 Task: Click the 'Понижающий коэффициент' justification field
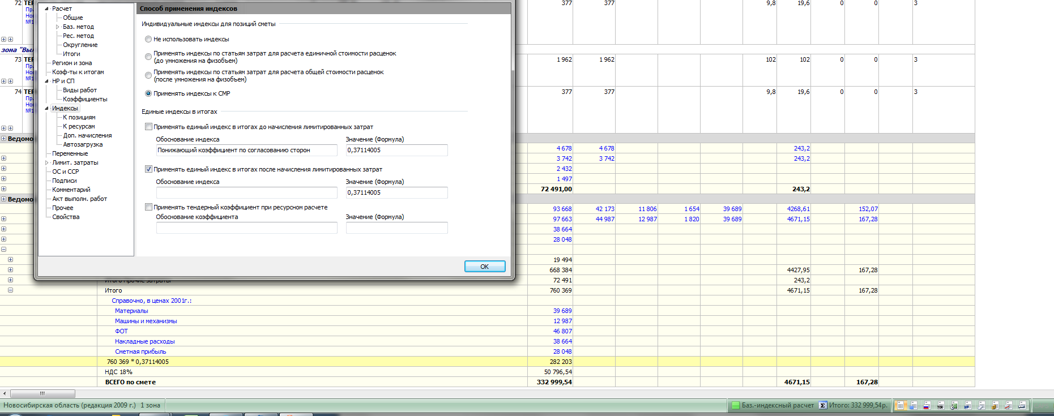pyautogui.click(x=246, y=150)
